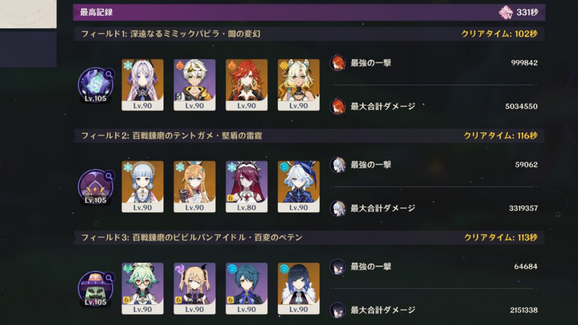
Task: Click the フィールド1 title row
Action: (309, 34)
